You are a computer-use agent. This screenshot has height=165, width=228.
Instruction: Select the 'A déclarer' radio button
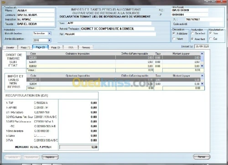pyautogui.click(x=174, y=33)
